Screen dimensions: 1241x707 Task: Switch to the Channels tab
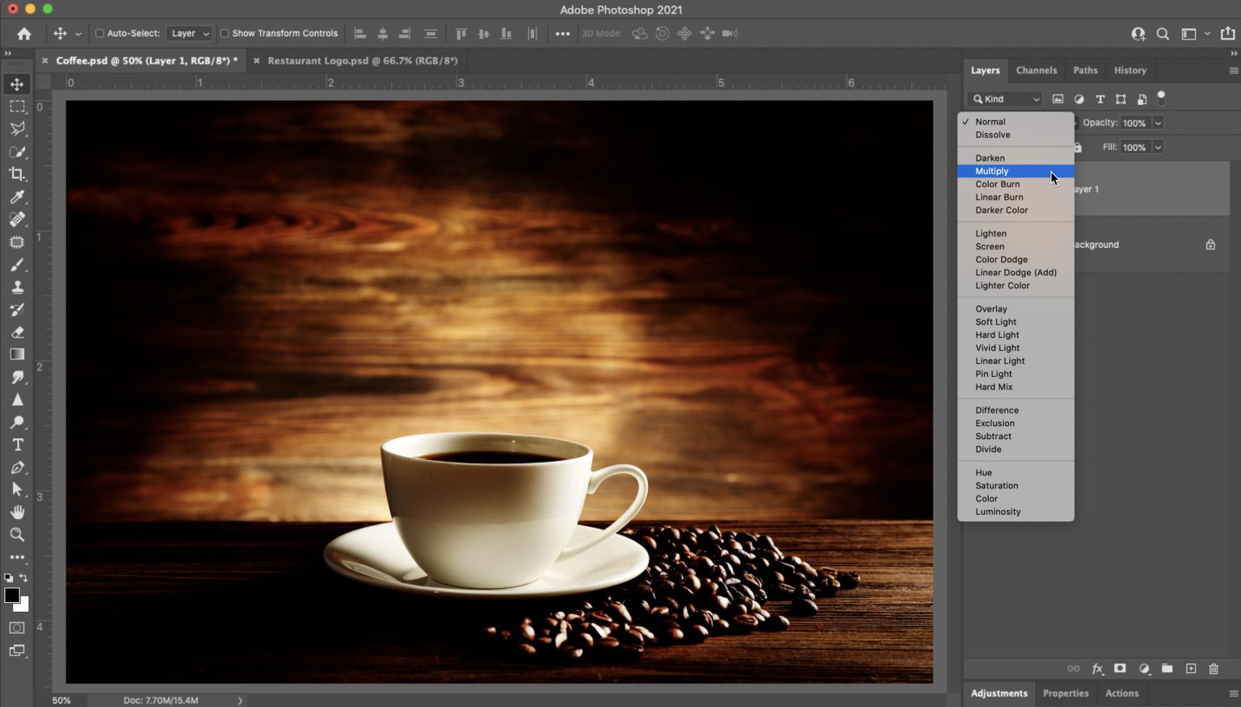click(x=1037, y=70)
